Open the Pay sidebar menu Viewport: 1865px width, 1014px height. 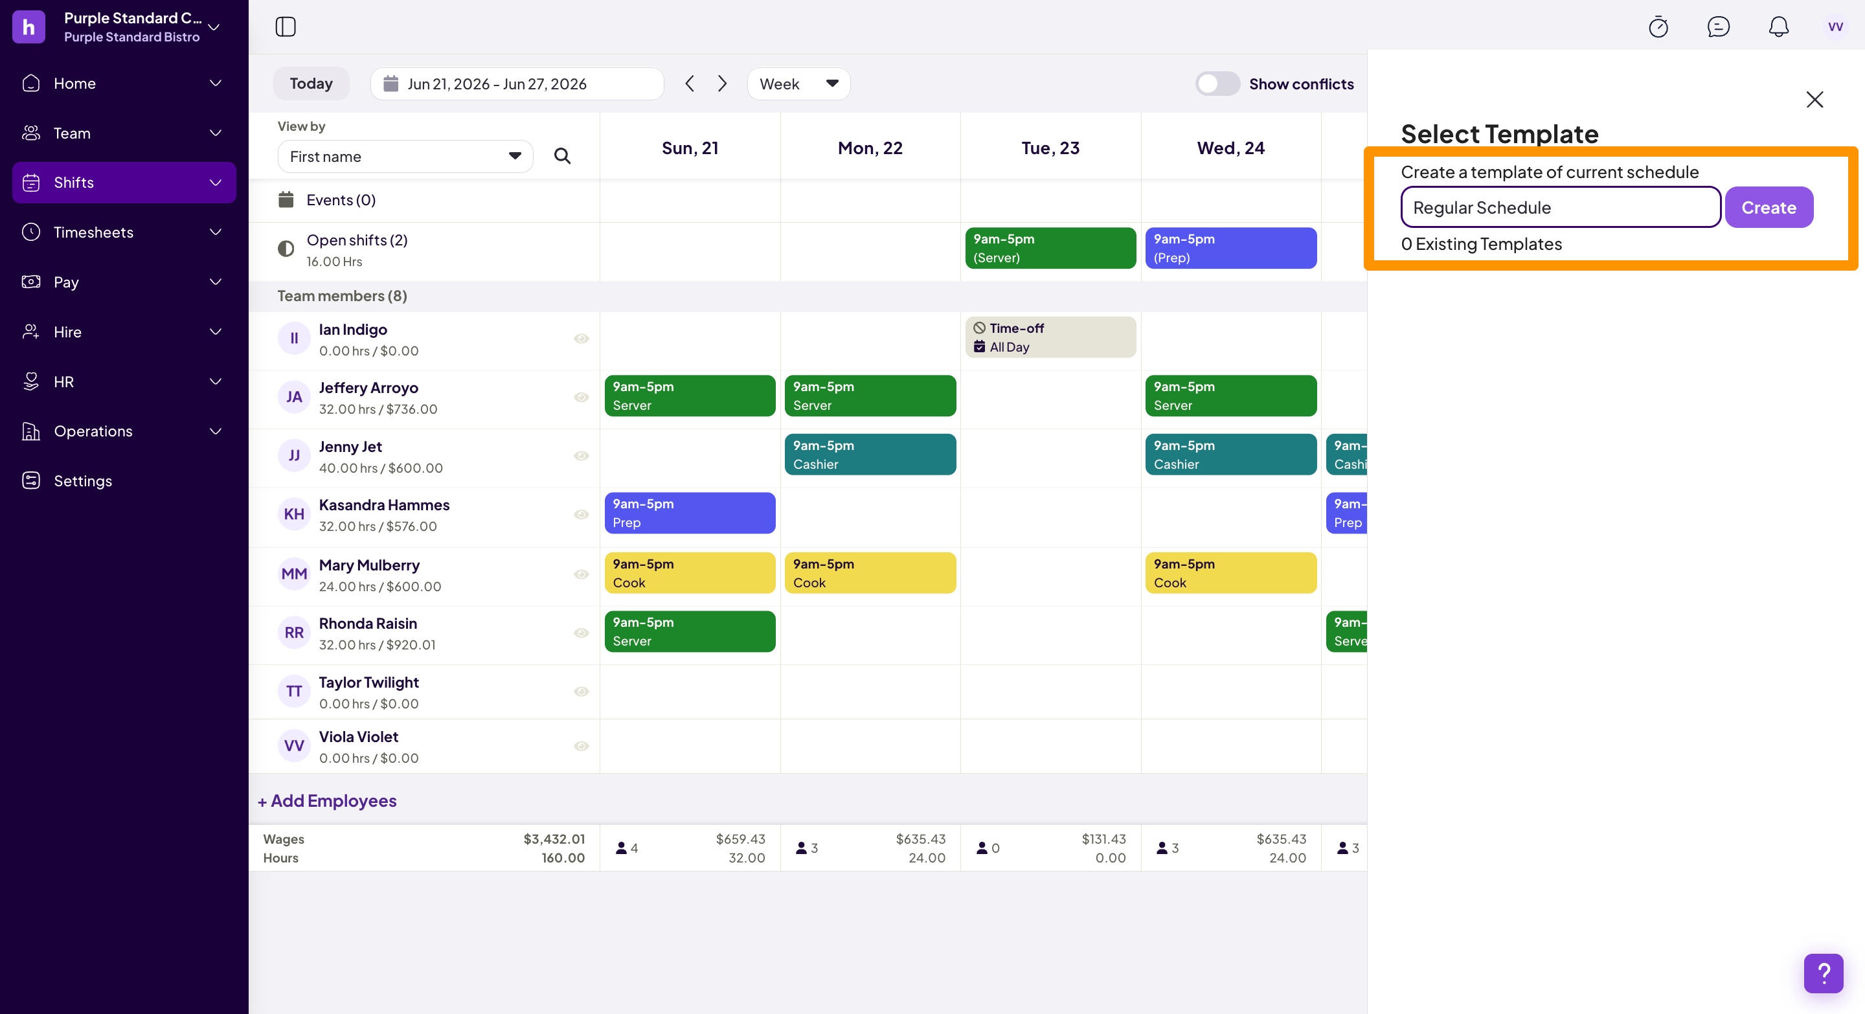point(124,282)
